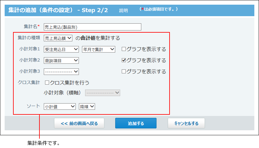Open the 商談項目 dropdown in 小計対象2
This screenshot has width=259, height=148.
coord(61,61)
